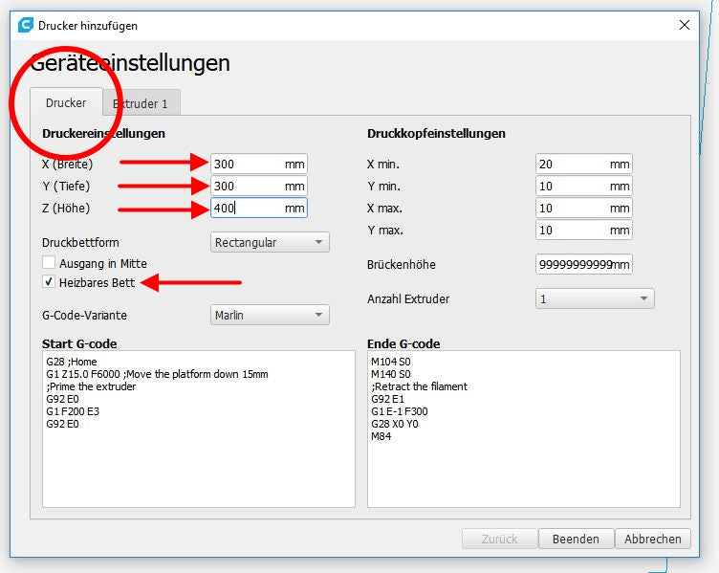Close the Drucker hinzufügen dialog

pyautogui.click(x=685, y=25)
